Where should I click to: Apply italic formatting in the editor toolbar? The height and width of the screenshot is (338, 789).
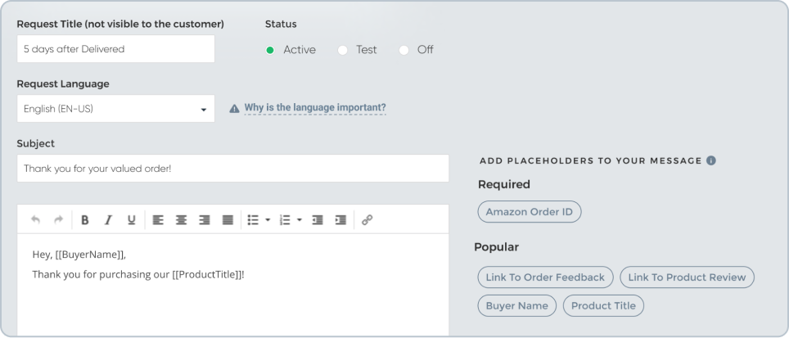pyautogui.click(x=108, y=220)
